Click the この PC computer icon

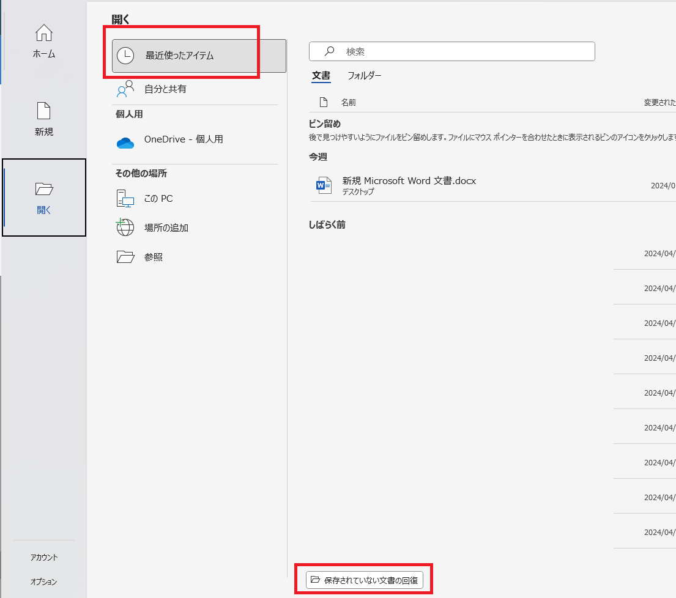coord(125,198)
